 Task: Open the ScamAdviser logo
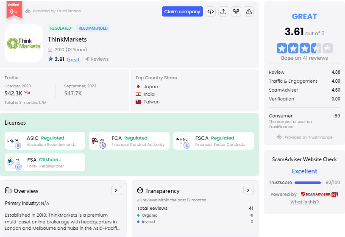319,194
